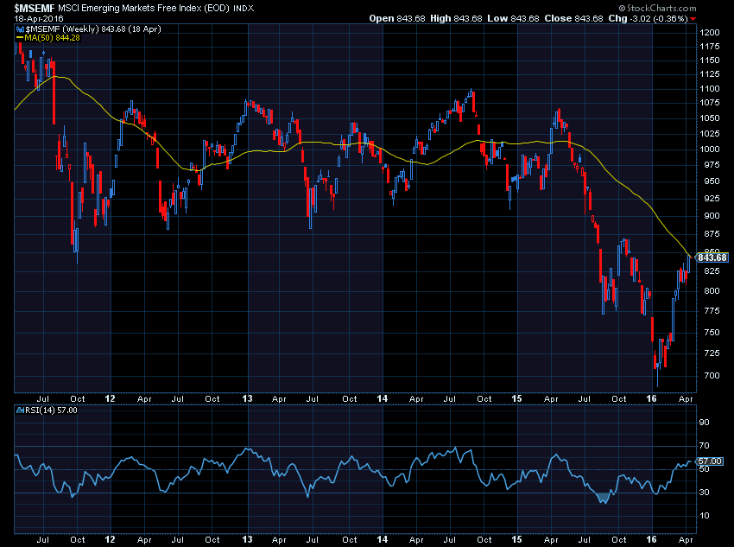Click the year 16 label under the RSI panel
This screenshot has width=734, height=547.
651,539
